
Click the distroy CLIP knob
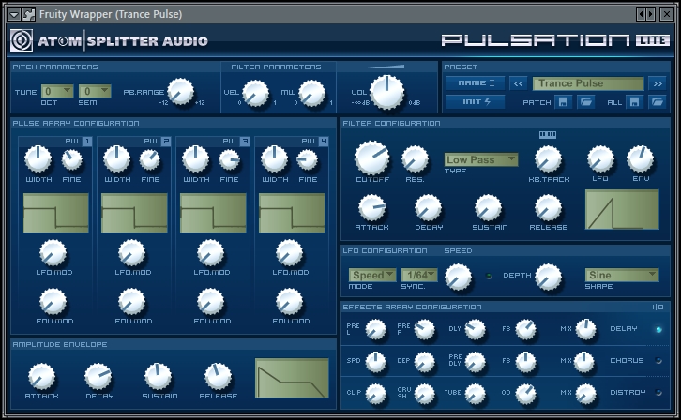(x=376, y=394)
